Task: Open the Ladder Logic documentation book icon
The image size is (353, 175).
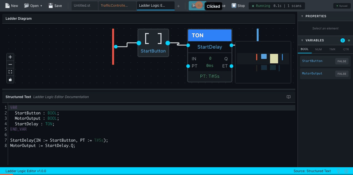Action: (x=289, y=97)
